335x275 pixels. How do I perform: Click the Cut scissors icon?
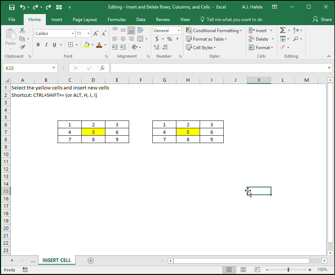[x=22, y=30]
